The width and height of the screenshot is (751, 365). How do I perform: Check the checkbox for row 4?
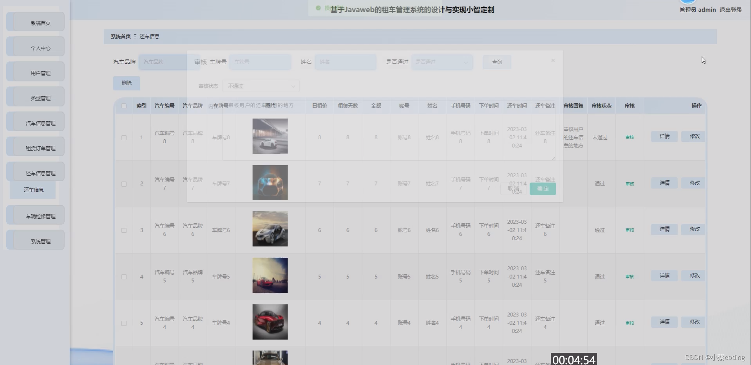(x=124, y=277)
